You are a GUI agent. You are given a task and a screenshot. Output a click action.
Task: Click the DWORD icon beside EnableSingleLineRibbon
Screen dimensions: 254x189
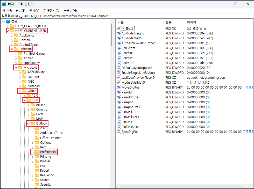coord(119,73)
